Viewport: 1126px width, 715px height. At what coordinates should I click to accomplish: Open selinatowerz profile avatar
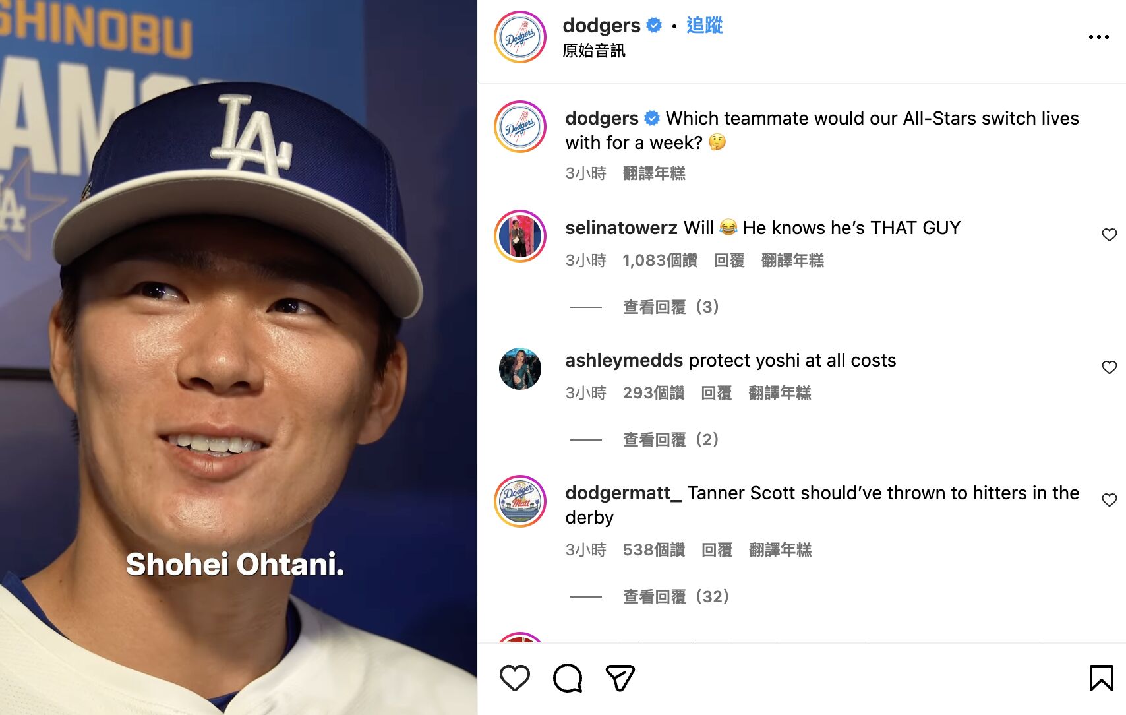click(520, 236)
